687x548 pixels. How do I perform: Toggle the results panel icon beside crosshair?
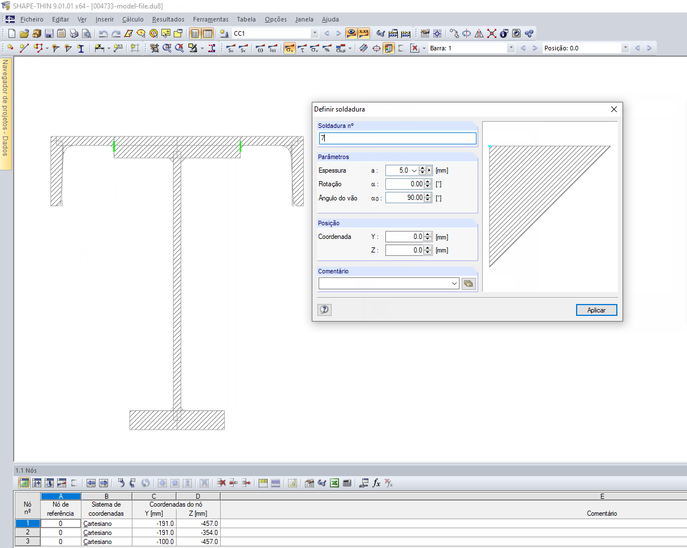click(x=389, y=48)
